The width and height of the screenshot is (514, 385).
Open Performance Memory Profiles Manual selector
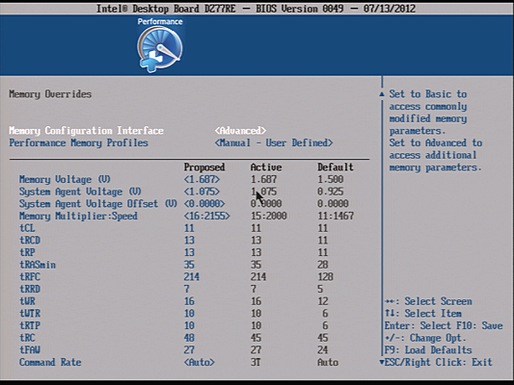pos(274,143)
